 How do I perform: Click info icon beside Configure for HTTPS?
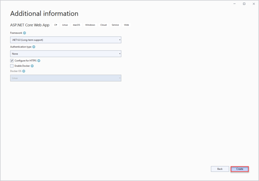click(x=39, y=61)
